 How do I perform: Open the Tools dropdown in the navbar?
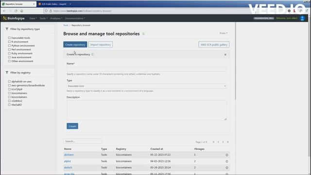coord(43,18)
